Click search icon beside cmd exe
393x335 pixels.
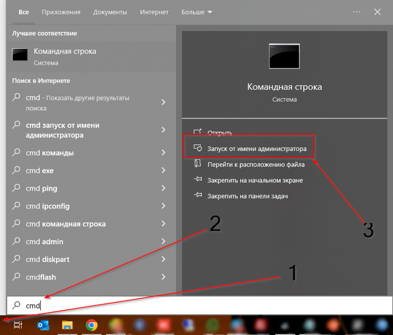(16, 170)
